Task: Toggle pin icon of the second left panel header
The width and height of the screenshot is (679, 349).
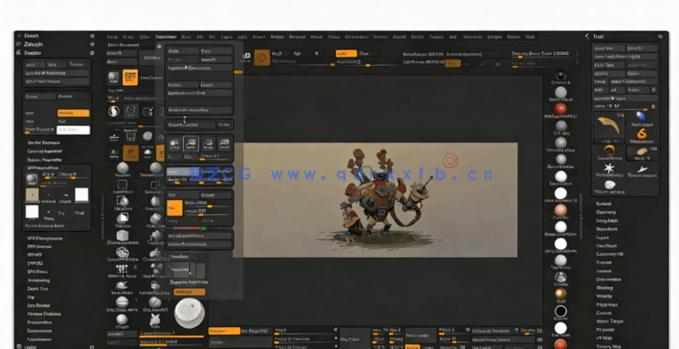Action: pyautogui.click(x=91, y=45)
